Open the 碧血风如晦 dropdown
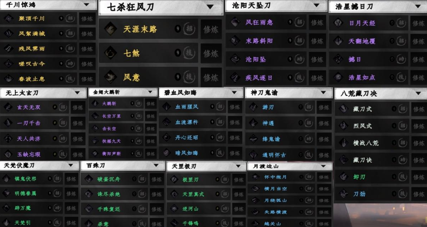Viewport: 427px width, 227px height. coord(234,93)
